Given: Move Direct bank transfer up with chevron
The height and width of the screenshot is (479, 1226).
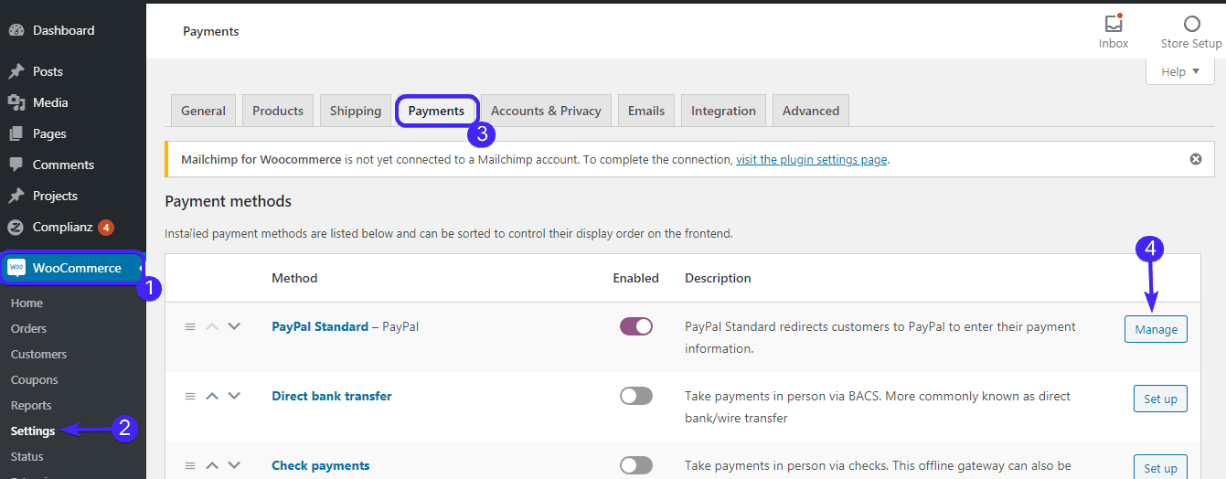Looking at the screenshot, I should pos(212,396).
